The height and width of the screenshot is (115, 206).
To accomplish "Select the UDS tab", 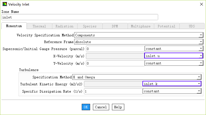I will tap(192, 26).
